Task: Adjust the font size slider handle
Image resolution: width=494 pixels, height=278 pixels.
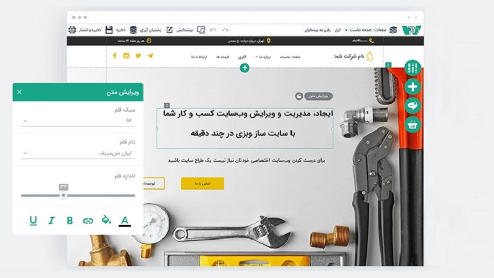Action: 64,195
